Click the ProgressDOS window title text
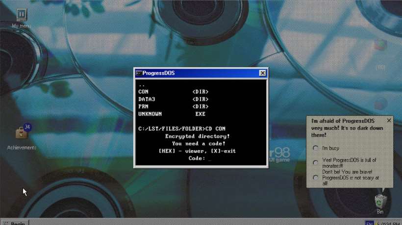402x225 pixels. click(x=158, y=73)
